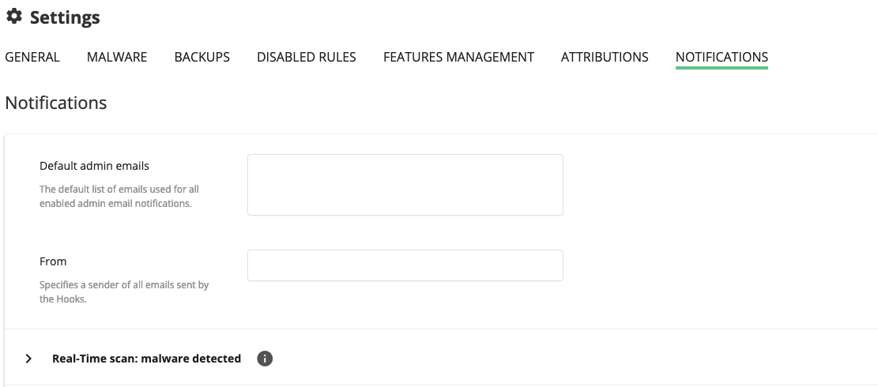Open the General tab
The height and width of the screenshot is (387, 878).
(32, 57)
